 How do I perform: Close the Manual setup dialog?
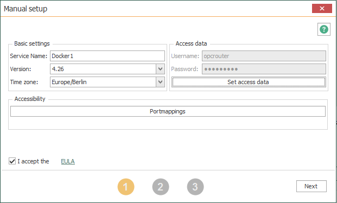pyautogui.click(x=322, y=8)
